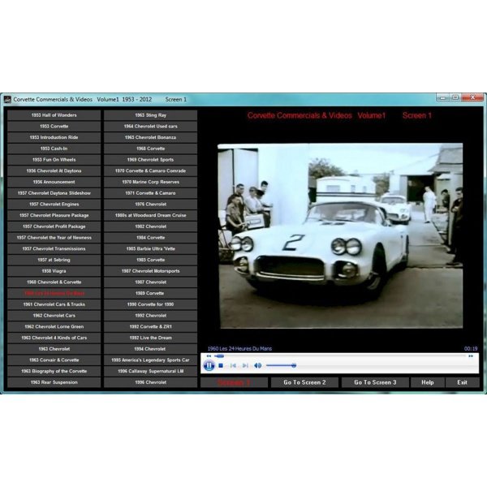Click the video seek bar
Image resolution: width=487 pixels, height=487 pixels.
point(341,356)
